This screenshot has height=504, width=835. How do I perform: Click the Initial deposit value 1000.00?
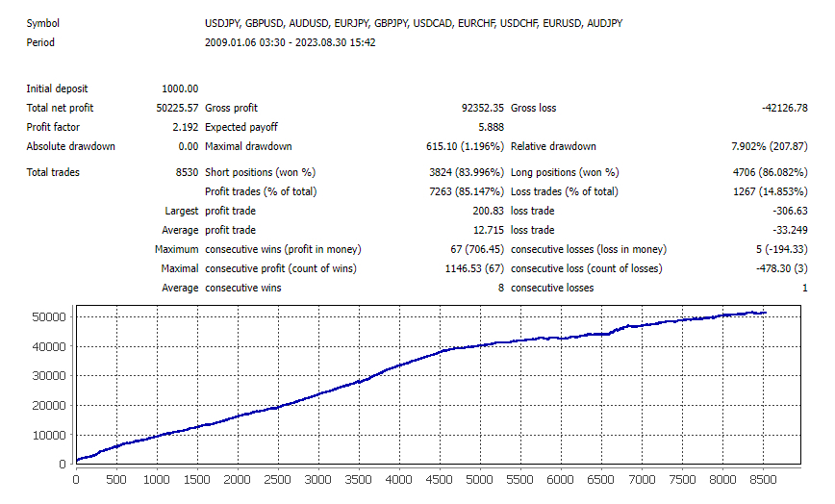180,88
